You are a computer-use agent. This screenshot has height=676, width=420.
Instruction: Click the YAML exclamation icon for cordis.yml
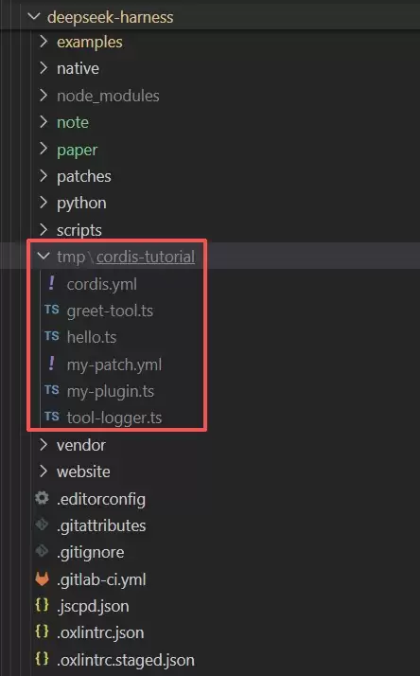pos(52,283)
